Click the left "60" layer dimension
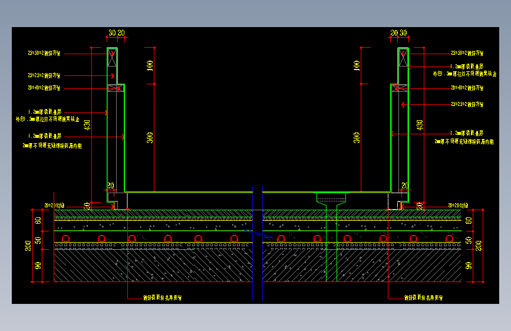The width and height of the screenshot is (511, 331). 38,220
